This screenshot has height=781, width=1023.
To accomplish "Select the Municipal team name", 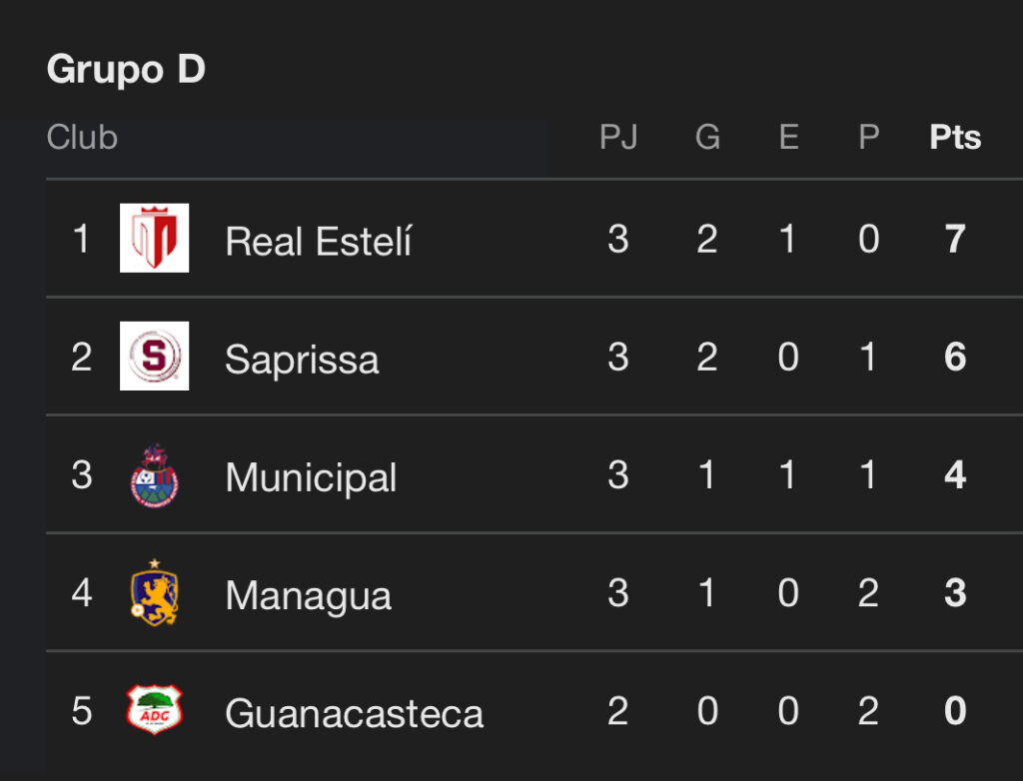I will coord(311,477).
